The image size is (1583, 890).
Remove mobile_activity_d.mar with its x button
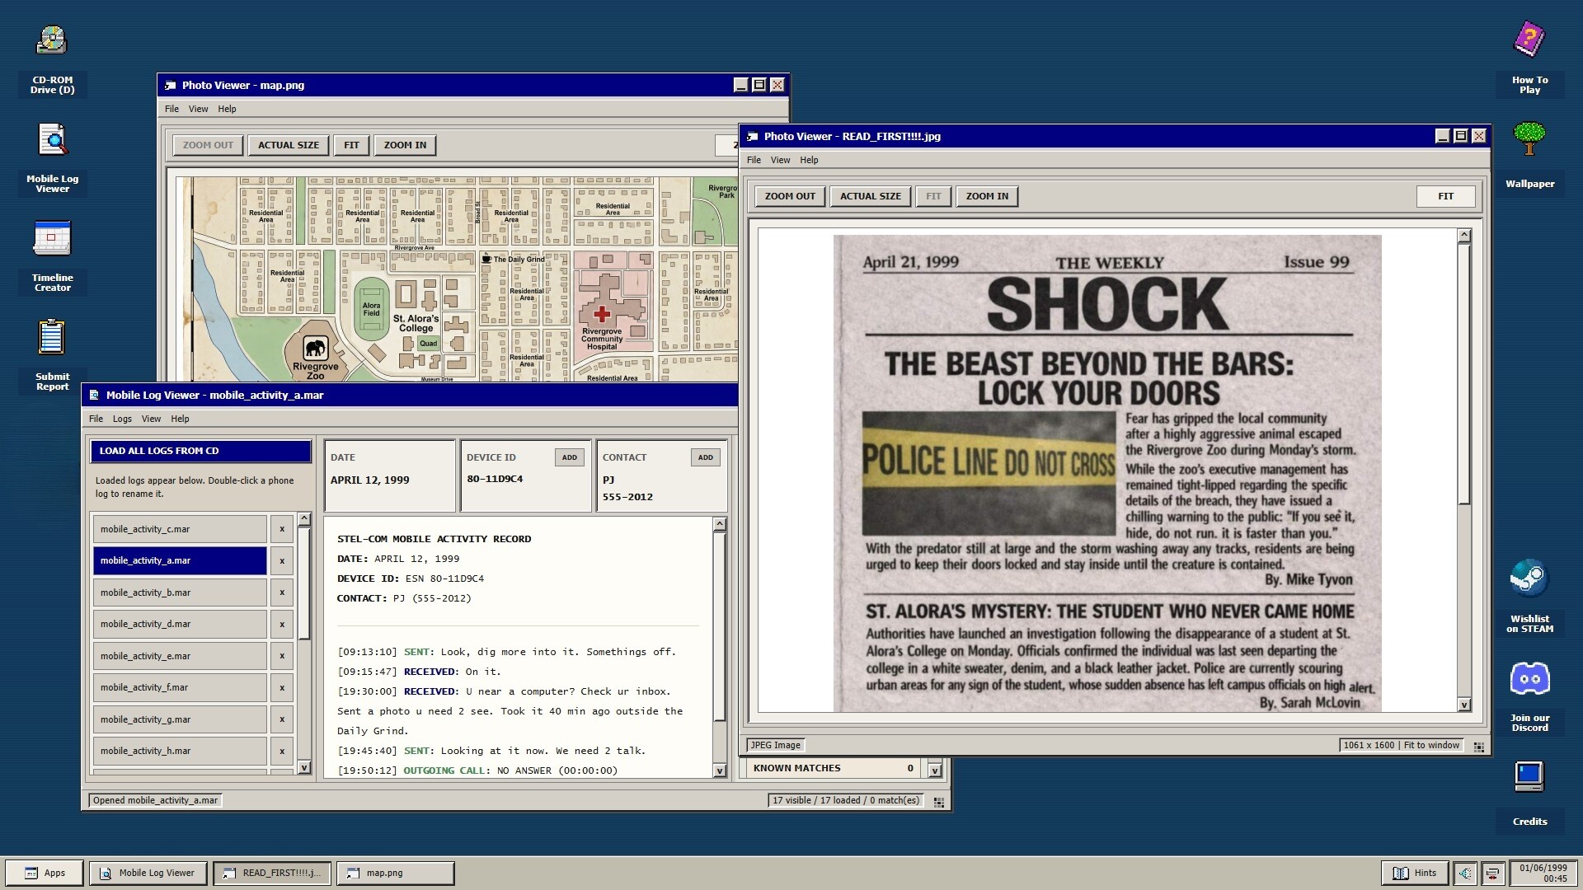pyautogui.click(x=281, y=624)
